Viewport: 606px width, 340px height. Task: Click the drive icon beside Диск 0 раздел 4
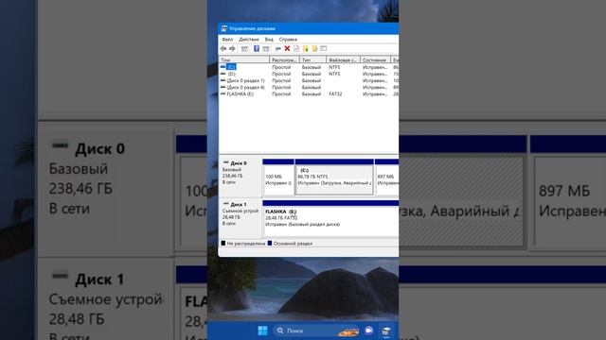coord(223,87)
